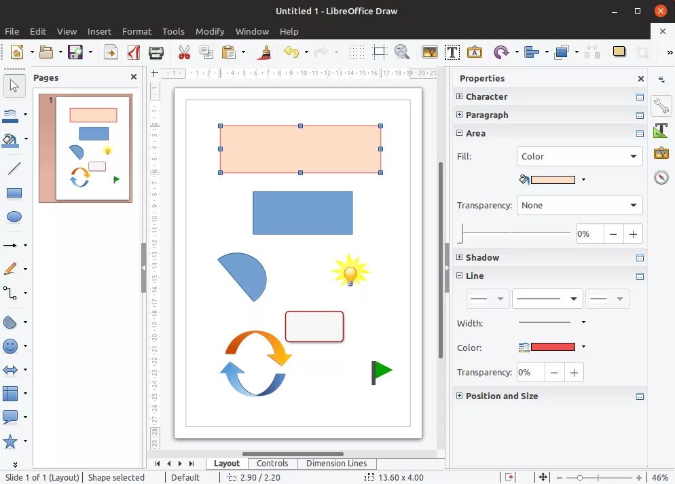The width and height of the screenshot is (675, 484).
Task: Open the line style dropdown
Action: (x=547, y=299)
